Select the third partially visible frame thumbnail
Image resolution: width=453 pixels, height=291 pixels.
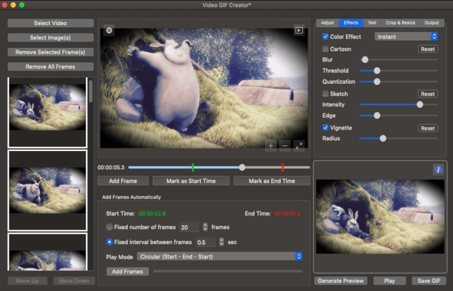(x=47, y=252)
